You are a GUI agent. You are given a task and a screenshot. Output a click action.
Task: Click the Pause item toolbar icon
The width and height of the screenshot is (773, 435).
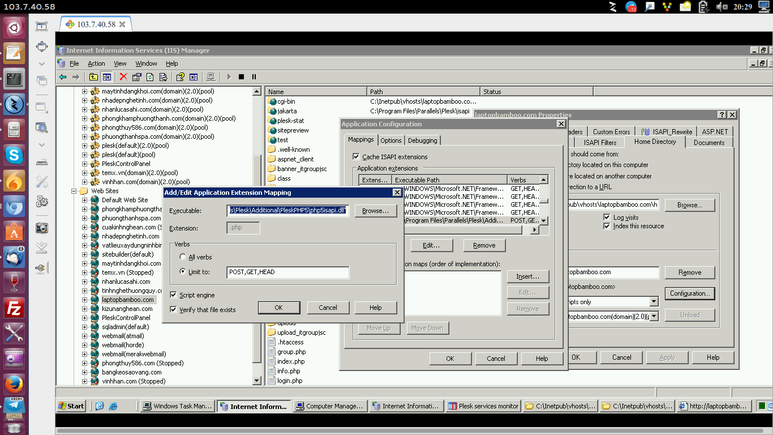(254, 77)
